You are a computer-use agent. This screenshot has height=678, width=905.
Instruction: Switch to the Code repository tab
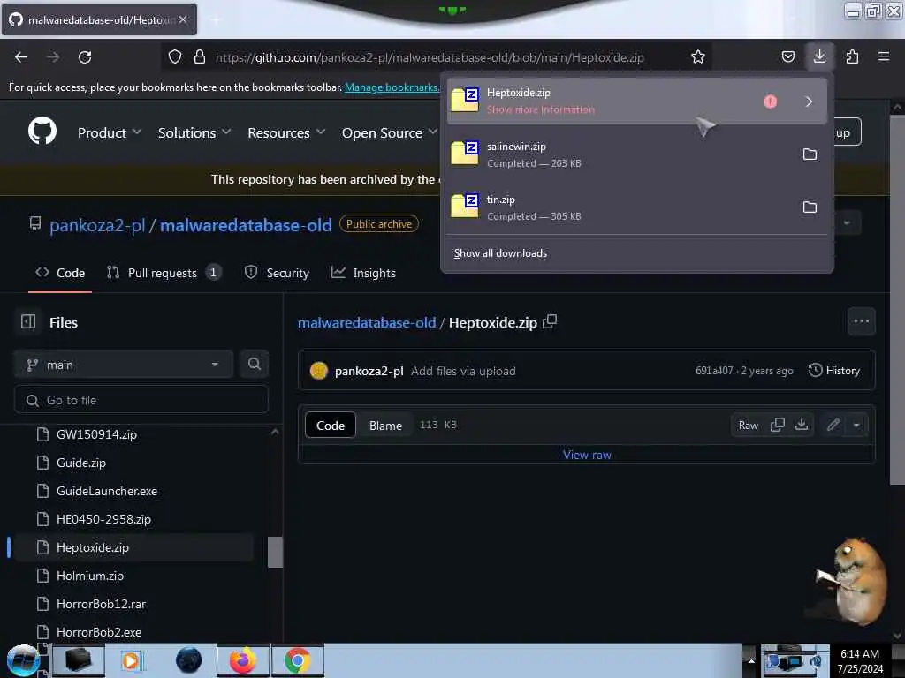60,273
